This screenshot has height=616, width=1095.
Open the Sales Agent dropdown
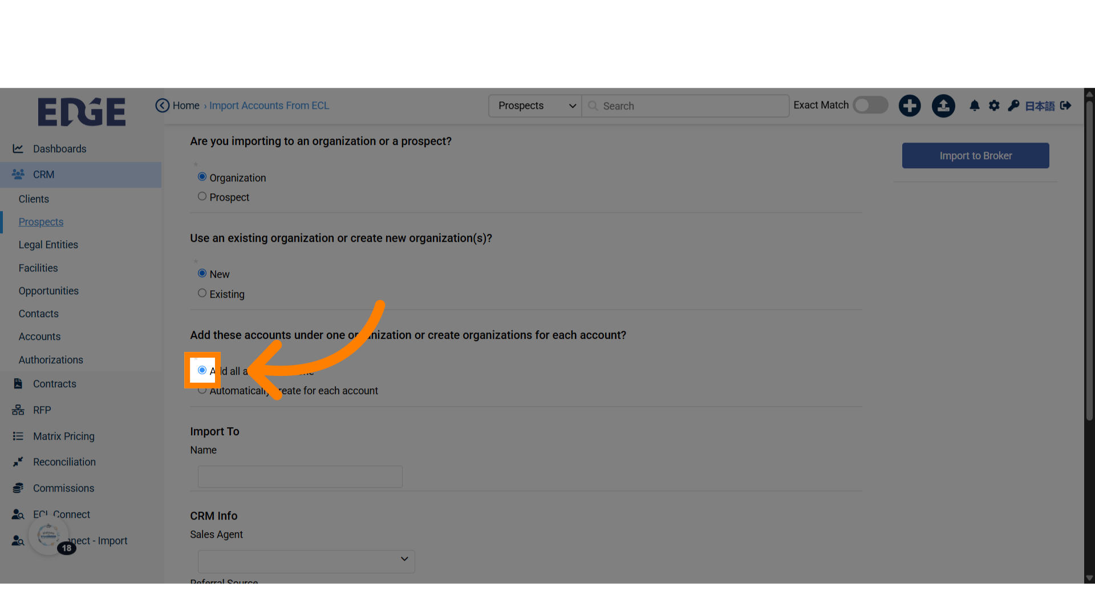point(306,561)
